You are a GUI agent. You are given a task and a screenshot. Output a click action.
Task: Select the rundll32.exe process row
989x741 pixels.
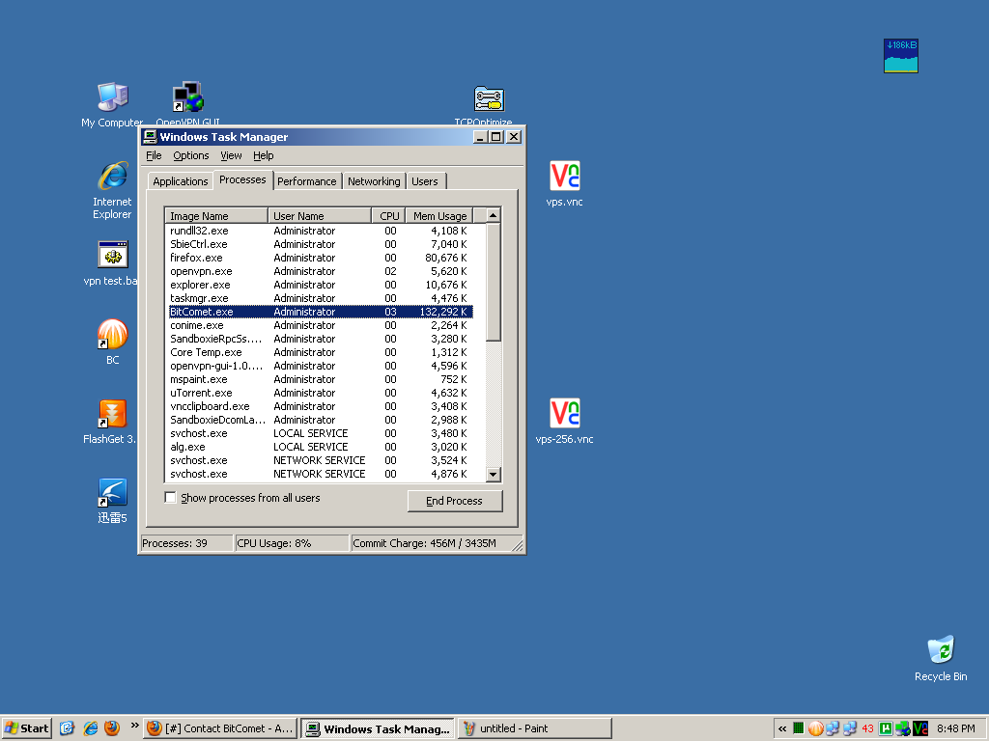321,231
